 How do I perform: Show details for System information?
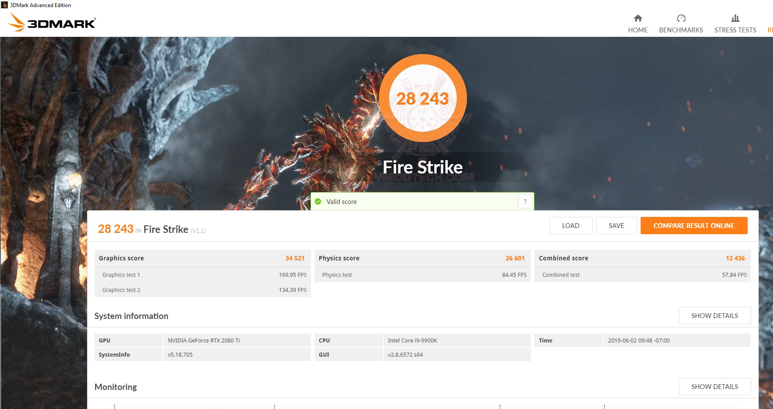pos(714,315)
